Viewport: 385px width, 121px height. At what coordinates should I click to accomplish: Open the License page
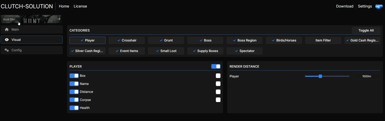point(80,6)
